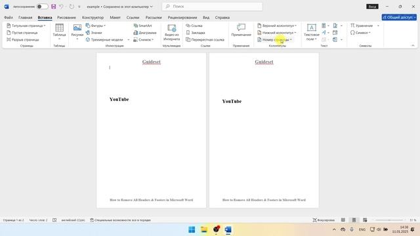The image size is (420, 236).
Task: Insert a Разрыв страницы
Action: coord(23,39)
